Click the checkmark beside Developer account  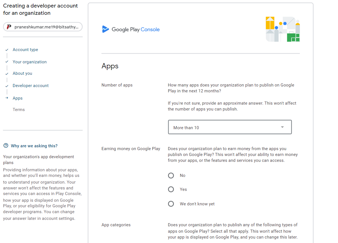coord(7,86)
